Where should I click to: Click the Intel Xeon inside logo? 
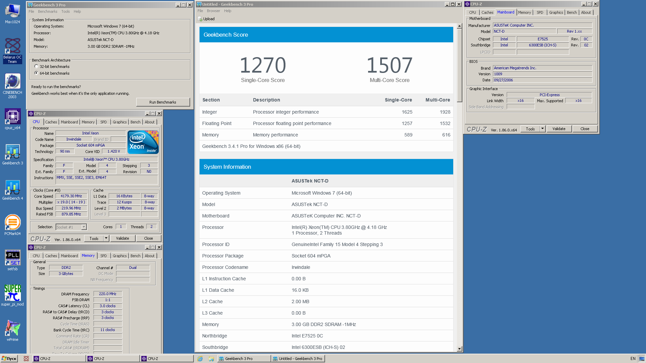pyautogui.click(x=143, y=142)
